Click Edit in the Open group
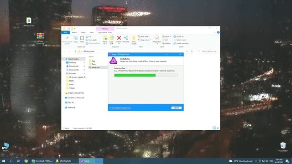Screen dimensions: 292x164 165,40
